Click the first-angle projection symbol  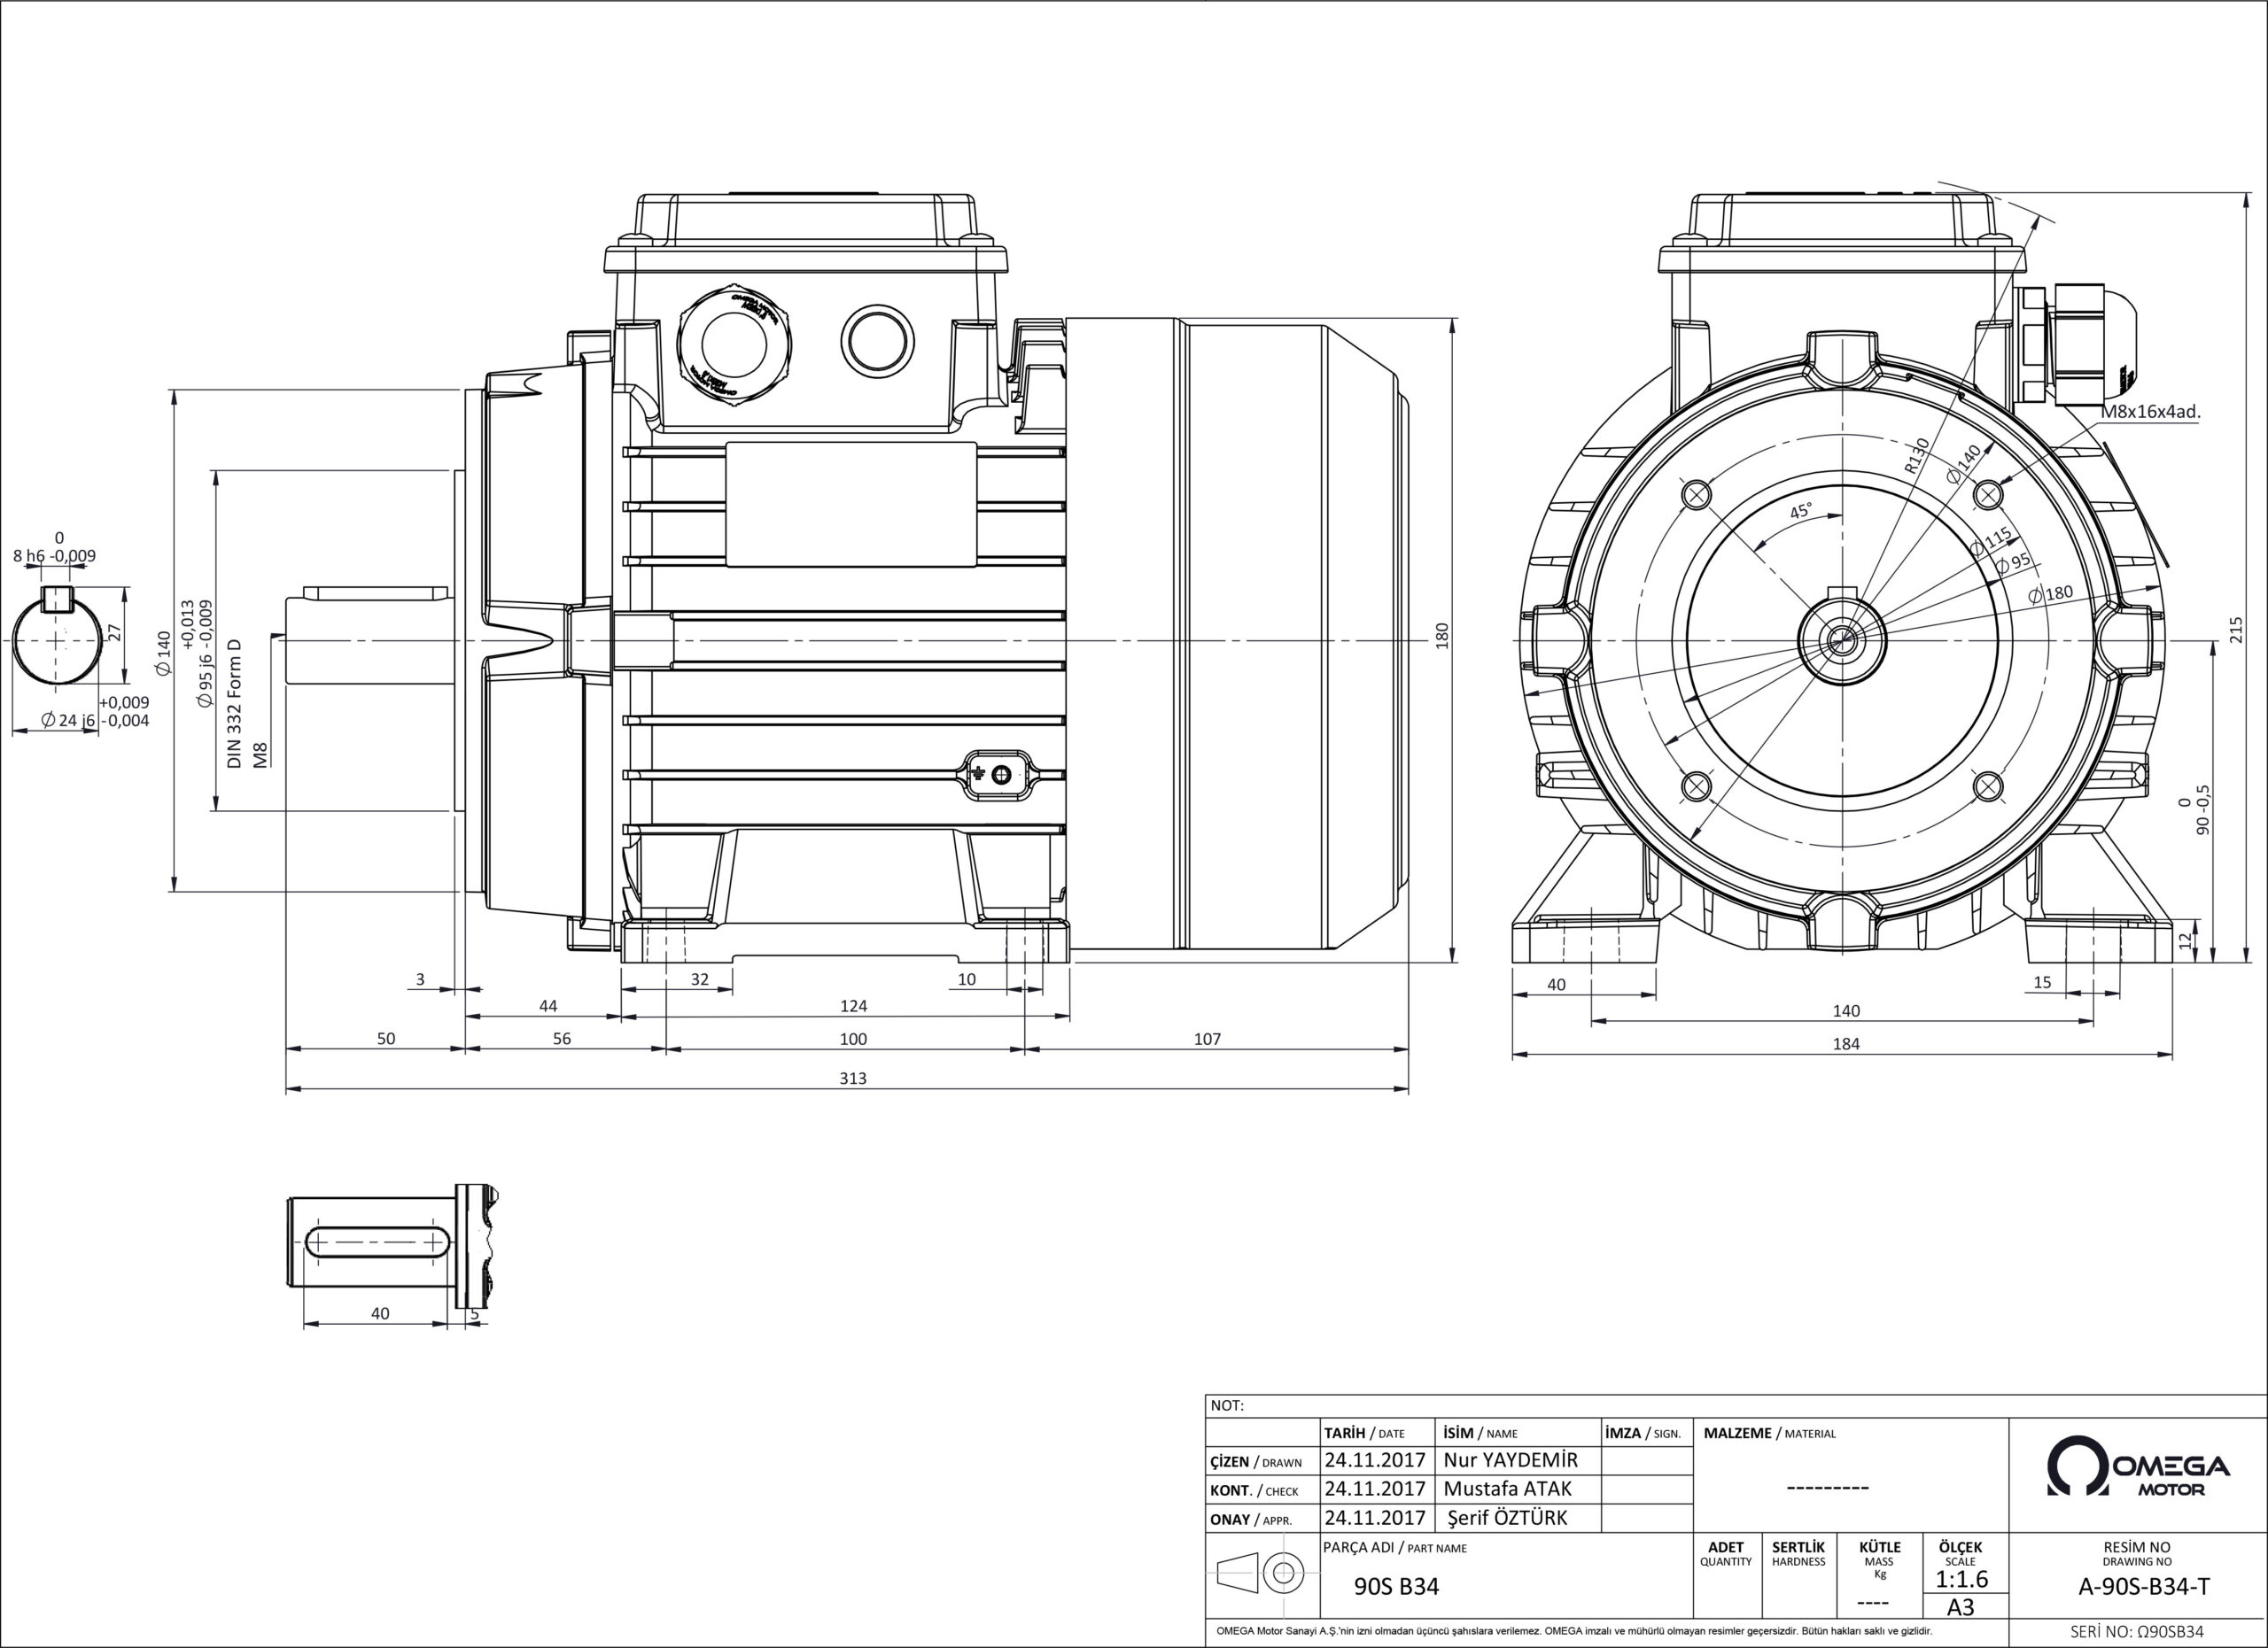tap(1262, 1574)
